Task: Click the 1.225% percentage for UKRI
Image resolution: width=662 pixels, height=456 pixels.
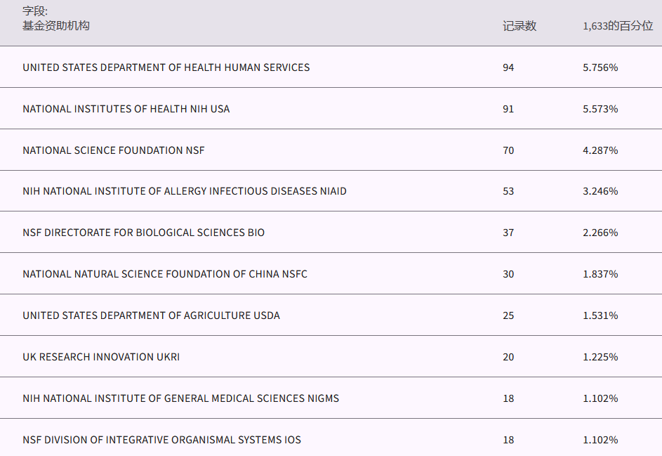Action: (x=600, y=357)
